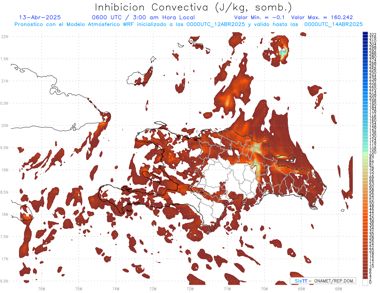Select the '13-Abr-2025' date label
The width and height of the screenshot is (380, 293).
coord(40,17)
